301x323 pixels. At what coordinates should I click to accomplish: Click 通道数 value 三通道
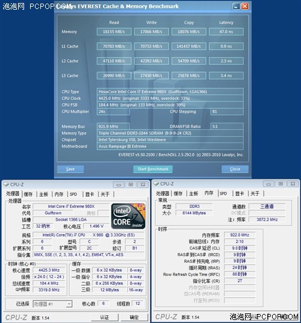click(x=267, y=206)
